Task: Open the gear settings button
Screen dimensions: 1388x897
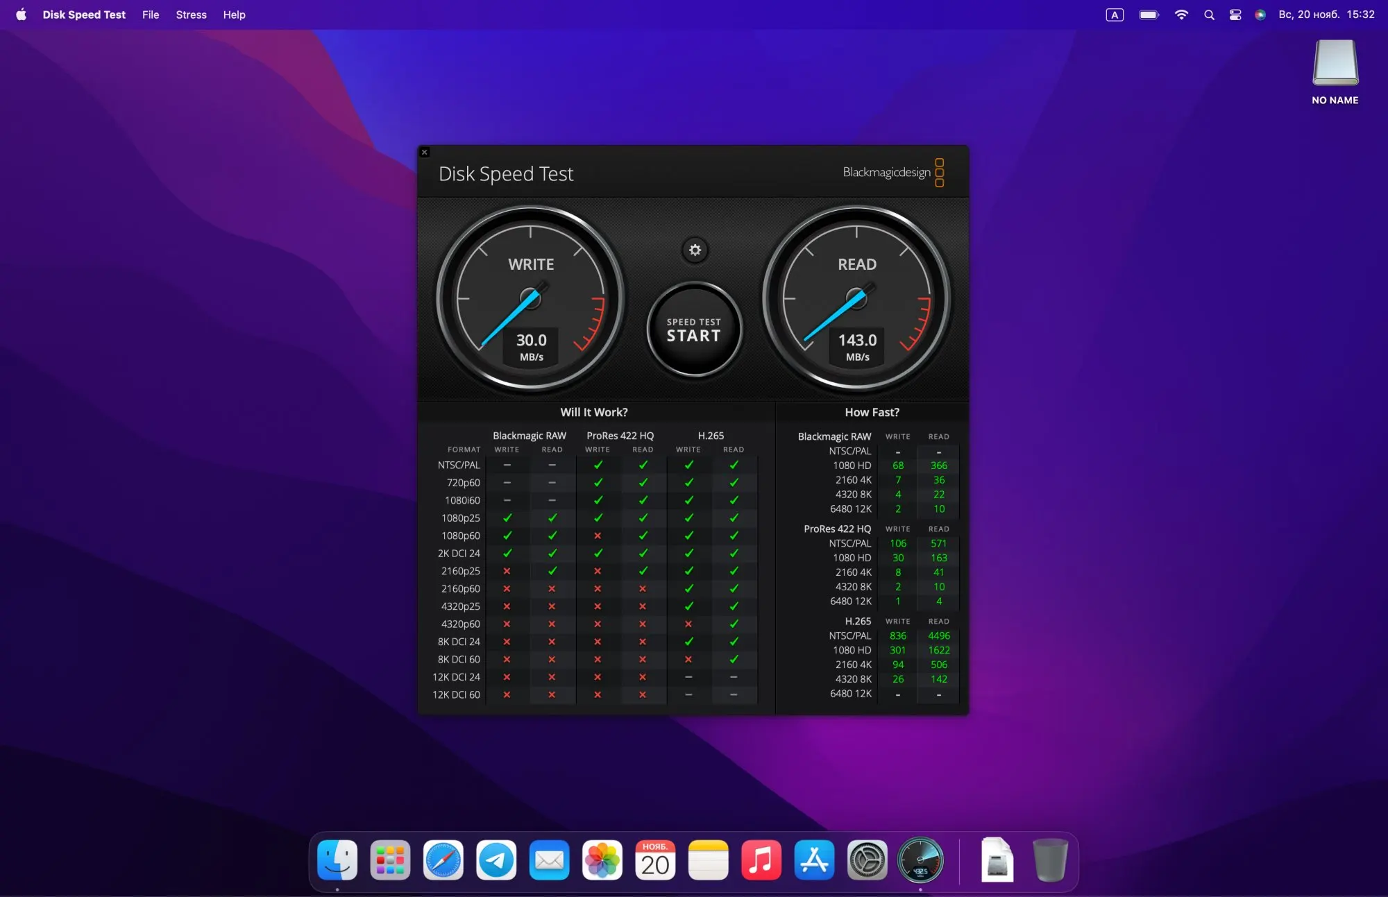Action: click(695, 250)
